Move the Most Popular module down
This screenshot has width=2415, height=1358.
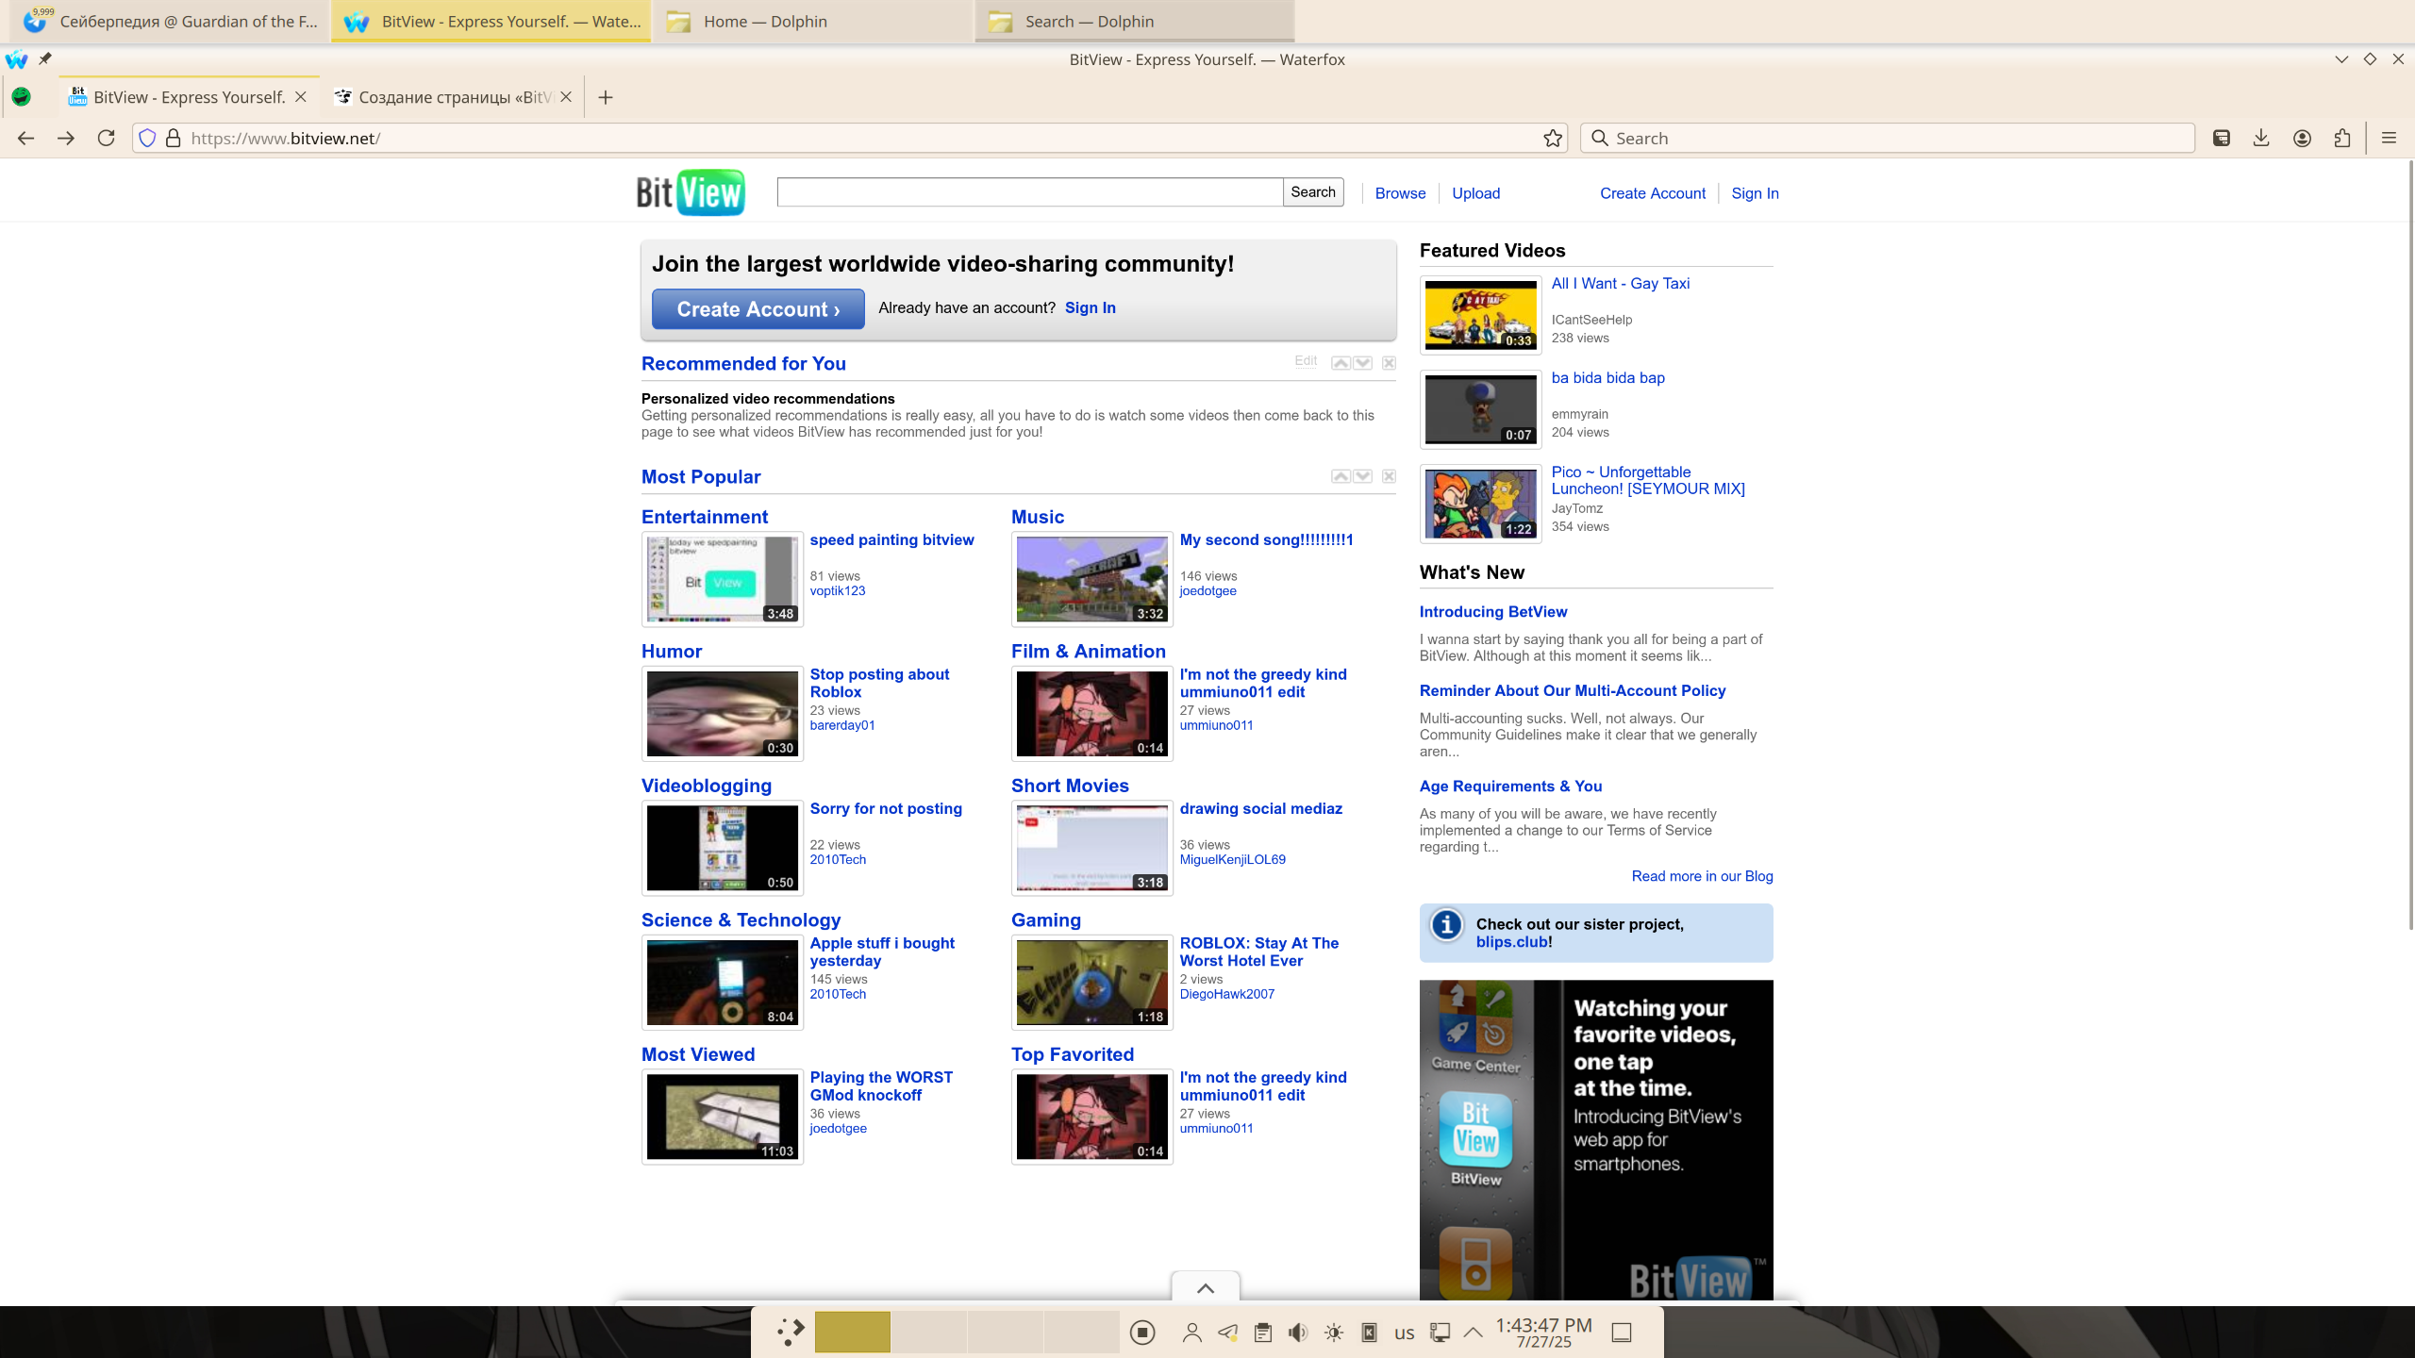click(x=1363, y=476)
